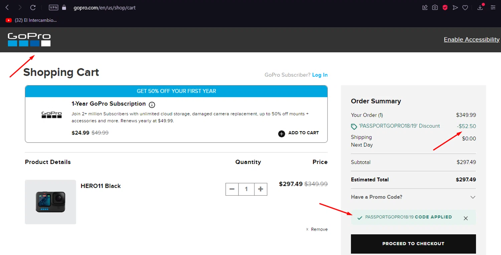Decrease HERO11 Black quantity by one
Image resolution: width=501 pixels, height=255 pixels.
[232, 189]
